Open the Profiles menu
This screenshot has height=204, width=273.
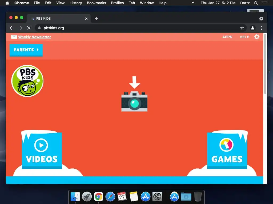(117, 3)
